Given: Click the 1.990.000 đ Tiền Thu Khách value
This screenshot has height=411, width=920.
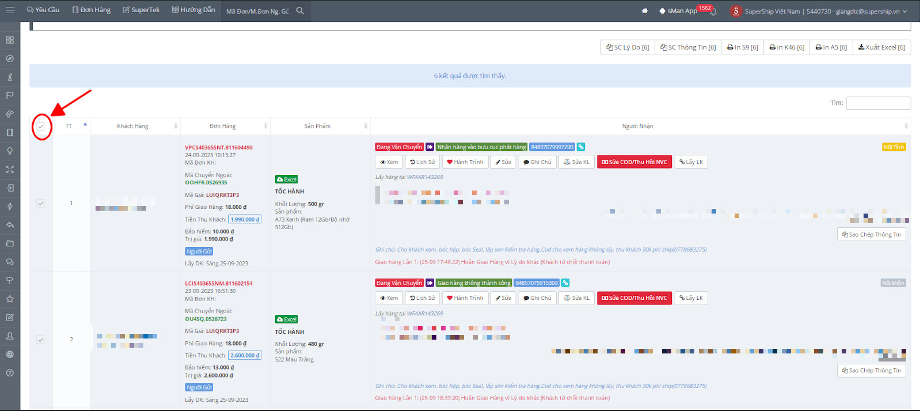Looking at the screenshot, I should pos(245,219).
